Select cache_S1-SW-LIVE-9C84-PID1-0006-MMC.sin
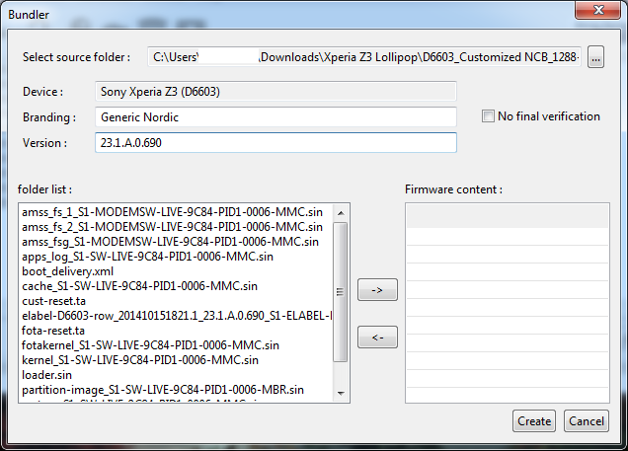628x451 pixels. click(x=139, y=286)
